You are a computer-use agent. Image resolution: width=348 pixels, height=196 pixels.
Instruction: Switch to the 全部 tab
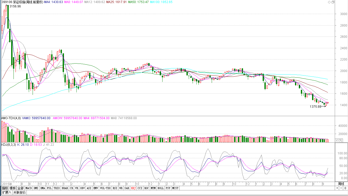tap(20, 188)
